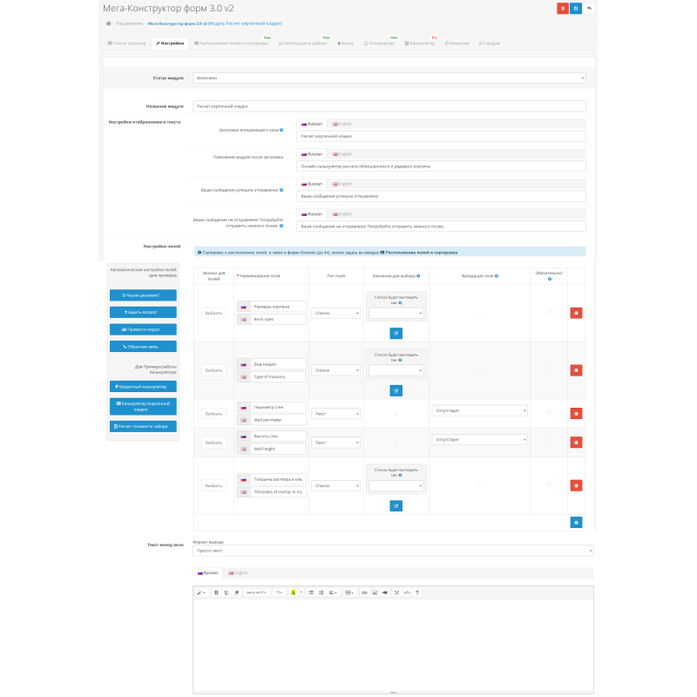Toggle required checkbox for 'Периметр стен'
The height and width of the screenshot is (697, 697).
(550, 412)
